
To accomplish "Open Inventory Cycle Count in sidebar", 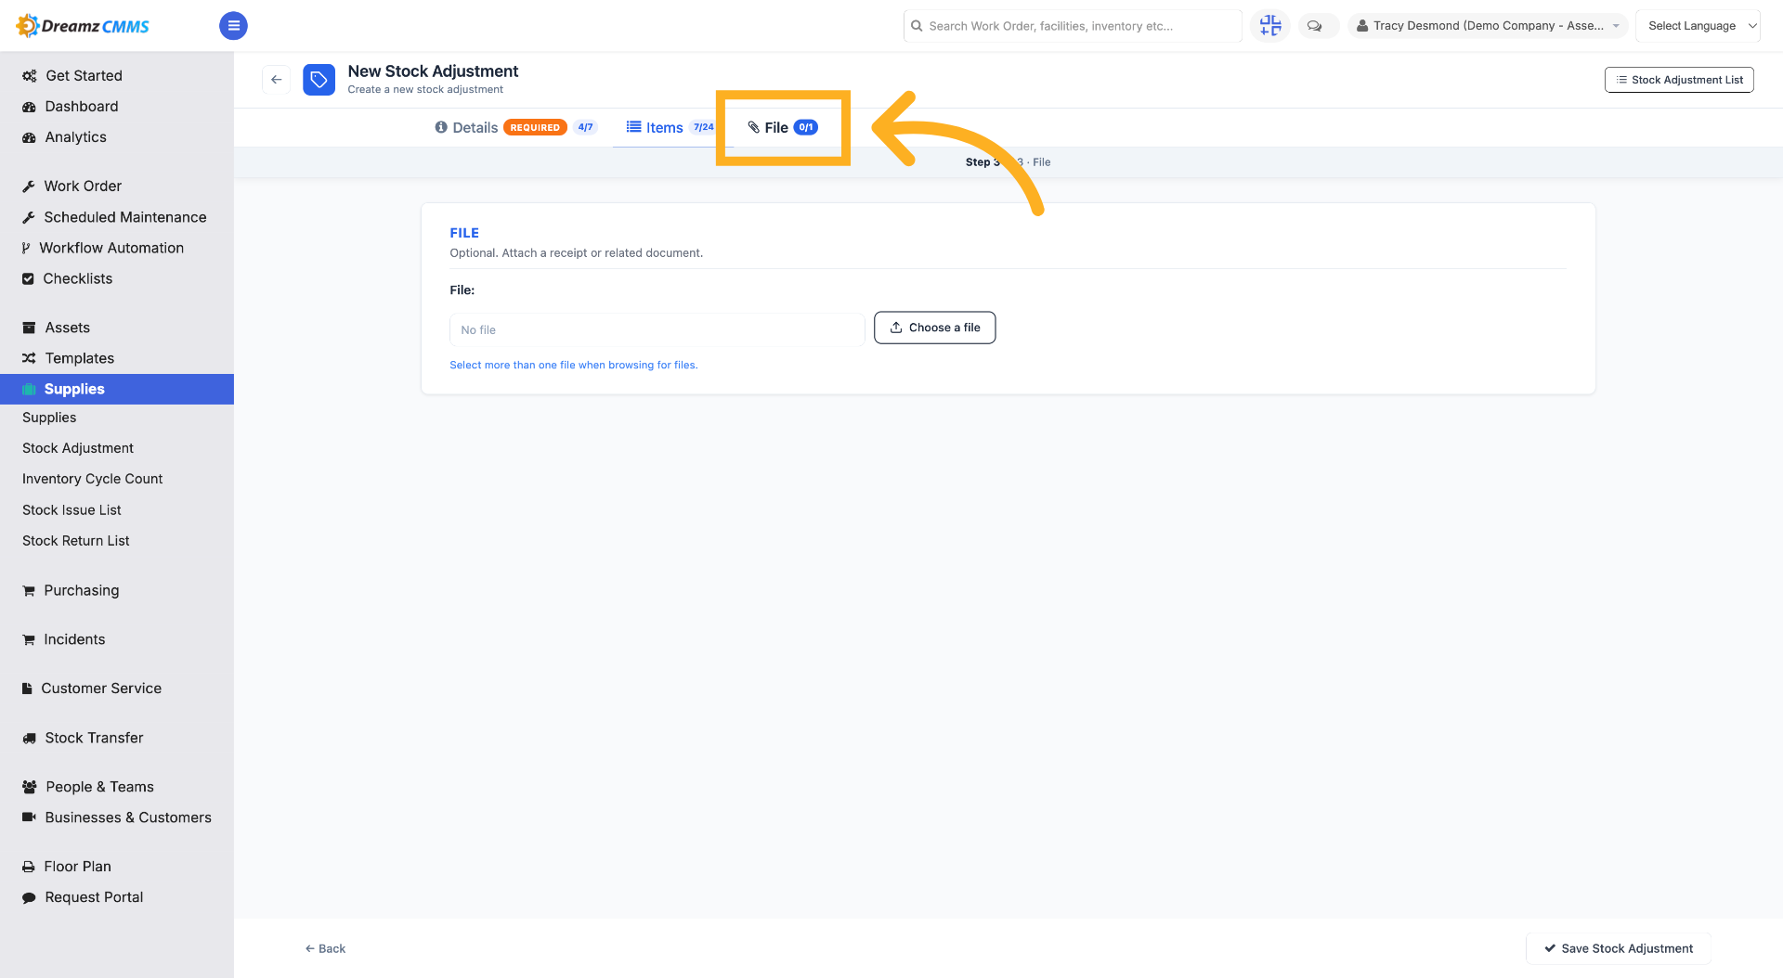I will tap(92, 479).
